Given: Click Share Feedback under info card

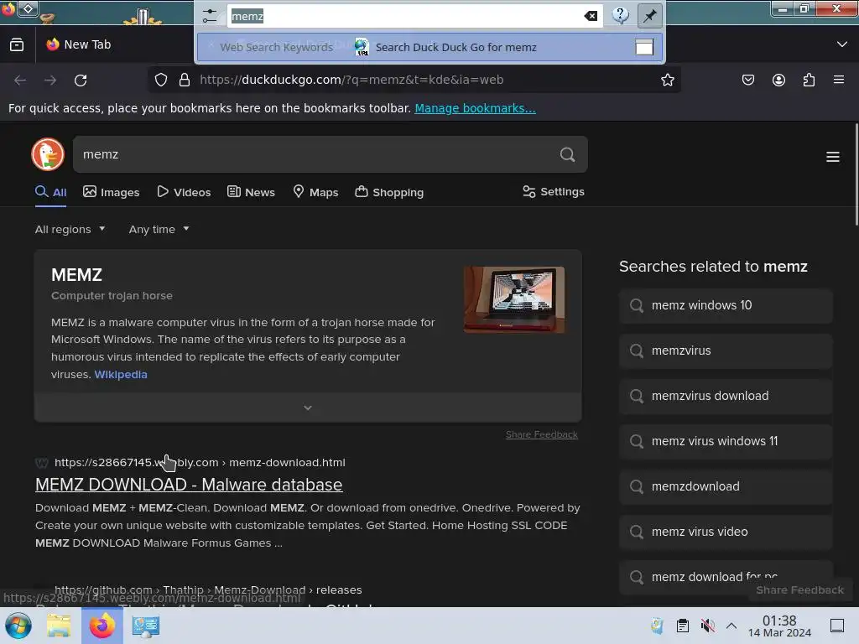Looking at the screenshot, I should tap(541, 435).
